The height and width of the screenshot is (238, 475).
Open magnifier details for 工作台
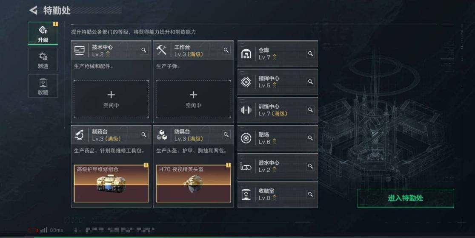(x=226, y=50)
